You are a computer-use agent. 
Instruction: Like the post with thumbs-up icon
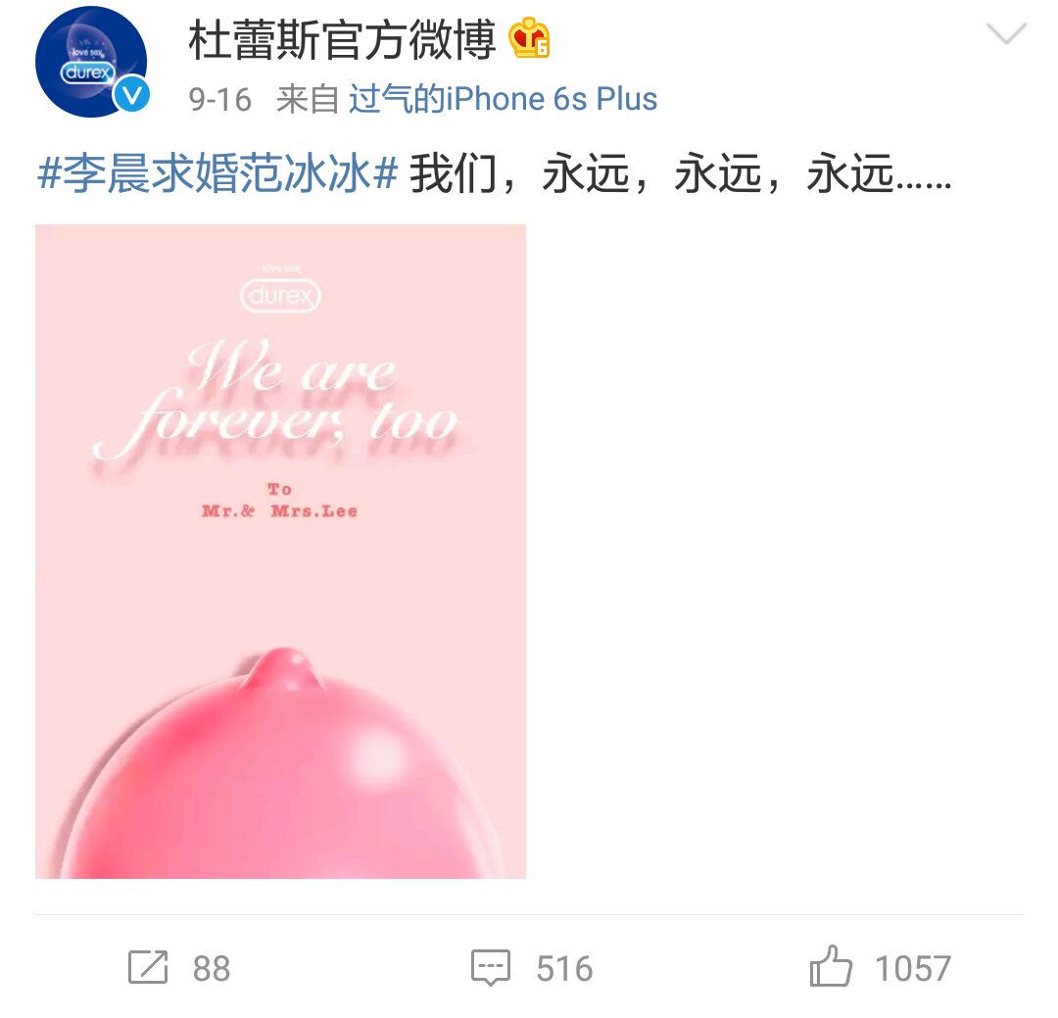point(831,966)
